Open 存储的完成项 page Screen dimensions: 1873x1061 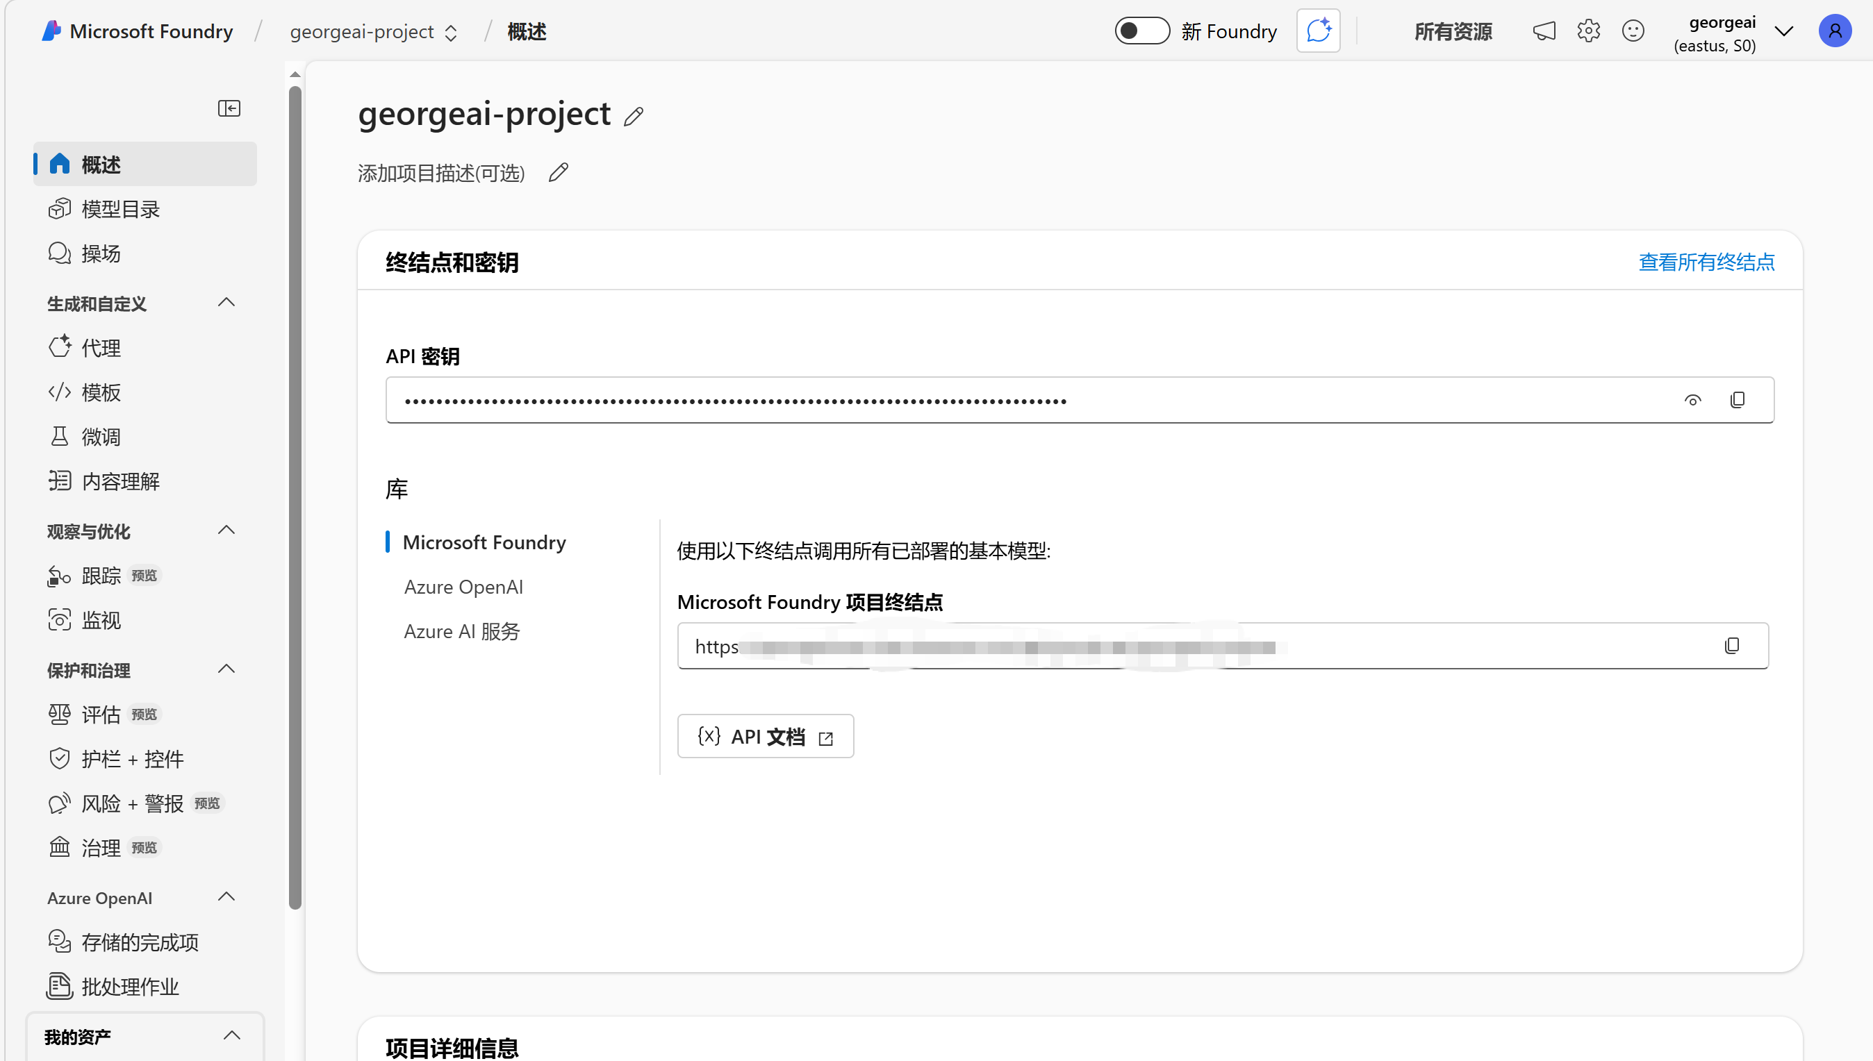(x=145, y=943)
